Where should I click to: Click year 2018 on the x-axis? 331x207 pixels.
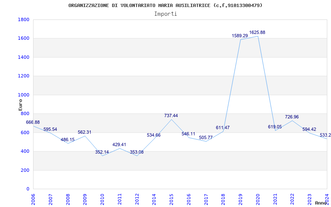(x=223, y=199)
